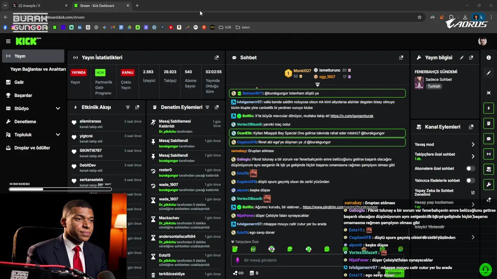Open the kalsın bookmarks folder

(x=242, y=27)
